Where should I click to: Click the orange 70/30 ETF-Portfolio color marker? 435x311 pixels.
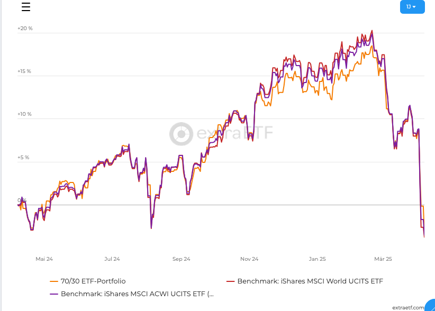tap(53, 281)
